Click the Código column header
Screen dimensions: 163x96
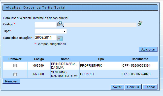click(39, 59)
